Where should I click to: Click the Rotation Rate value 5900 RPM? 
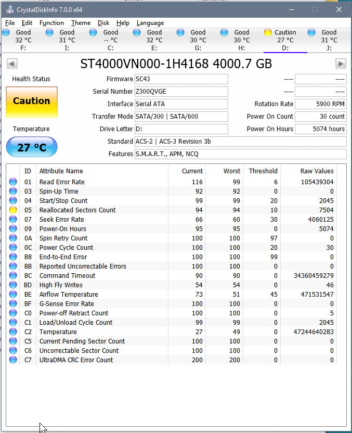tap(321, 104)
